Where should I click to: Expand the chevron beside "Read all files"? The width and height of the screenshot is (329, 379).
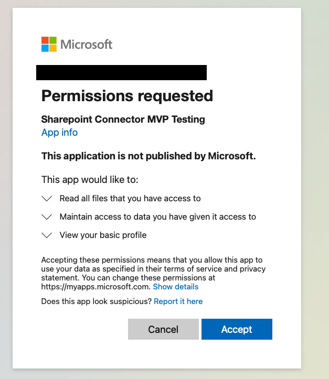(x=47, y=199)
